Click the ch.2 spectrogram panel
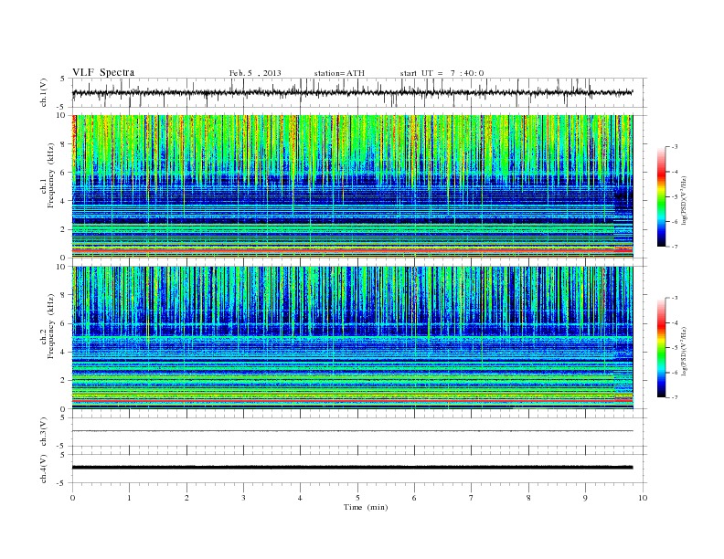The width and height of the screenshot is (724, 559). 353,338
